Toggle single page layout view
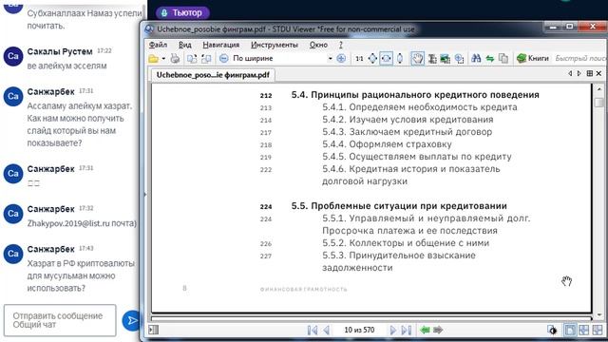The image size is (608, 342). tap(570, 330)
